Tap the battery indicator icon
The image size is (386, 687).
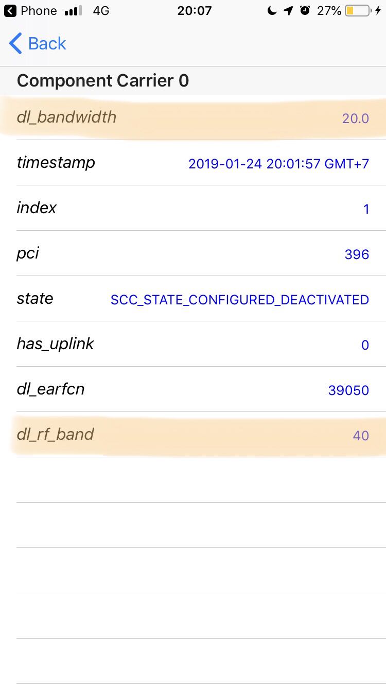point(358,10)
